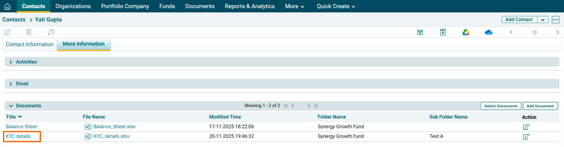Click the add calendar event icon
This screenshot has width=564, height=147.
(x=420, y=32)
